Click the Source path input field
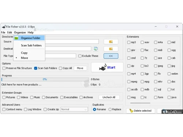Screen dimensions: 183x137 click(x=72, y=42)
